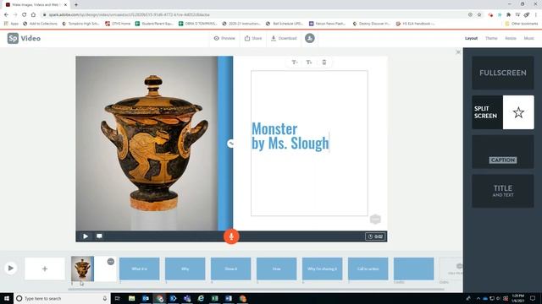Choose the Title and Text layout
Viewport: 542px width, 304px height.
(503, 191)
